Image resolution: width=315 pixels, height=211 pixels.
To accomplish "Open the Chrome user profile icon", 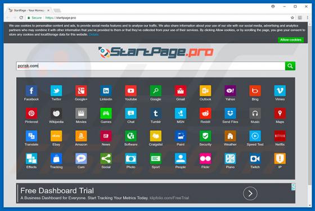I will [273, 6].
